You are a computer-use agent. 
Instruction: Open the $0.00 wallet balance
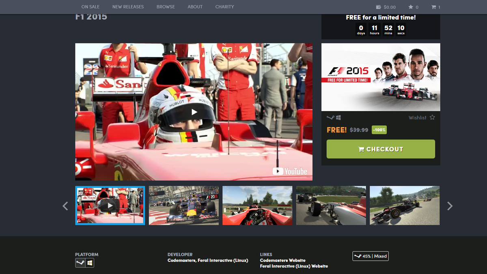point(386,7)
